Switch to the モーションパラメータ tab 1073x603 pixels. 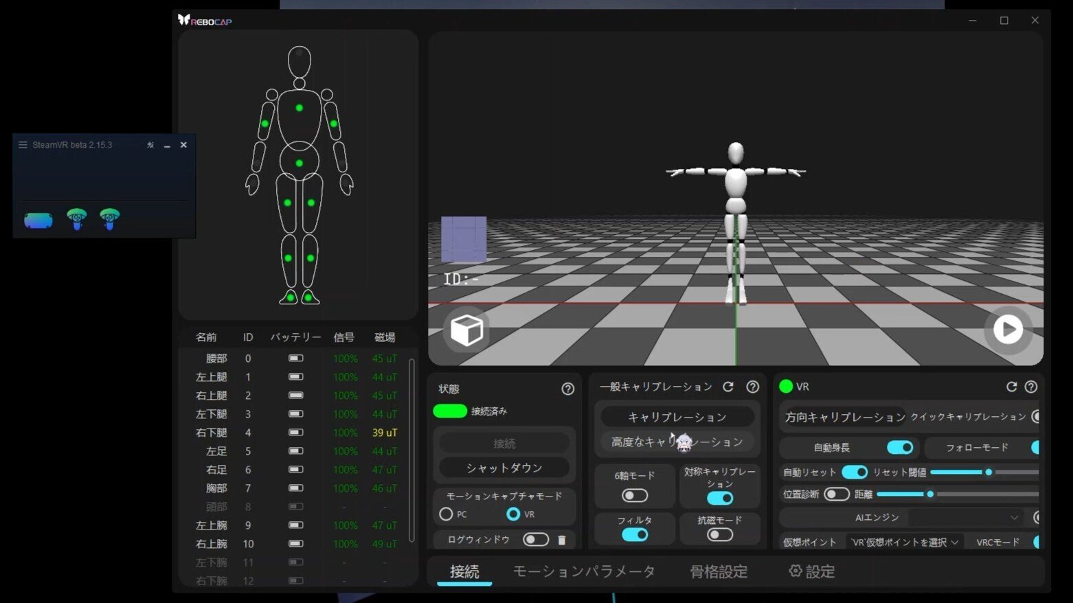pyautogui.click(x=583, y=571)
